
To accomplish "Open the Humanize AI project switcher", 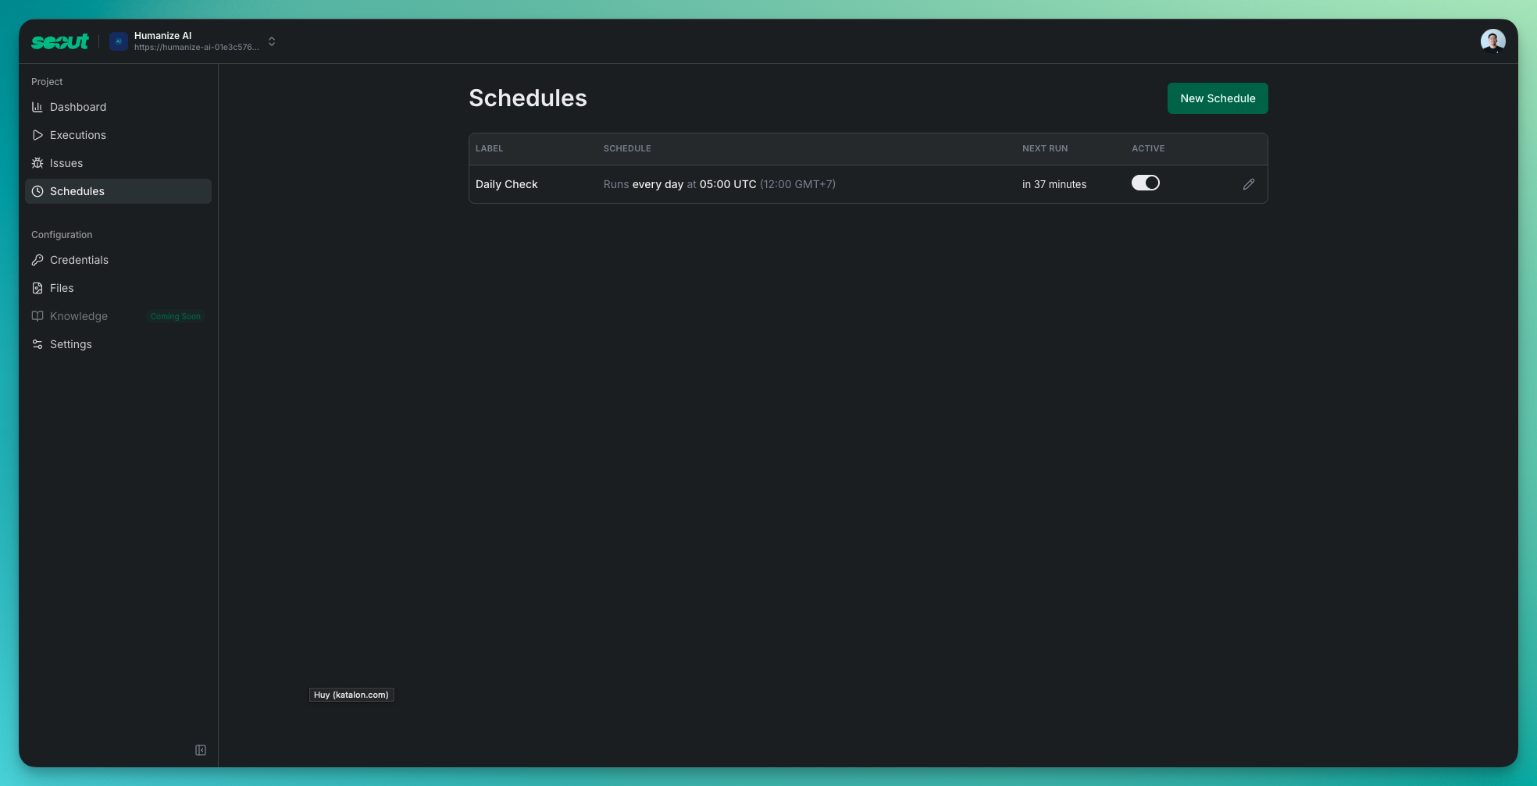I will pos(271,41).
